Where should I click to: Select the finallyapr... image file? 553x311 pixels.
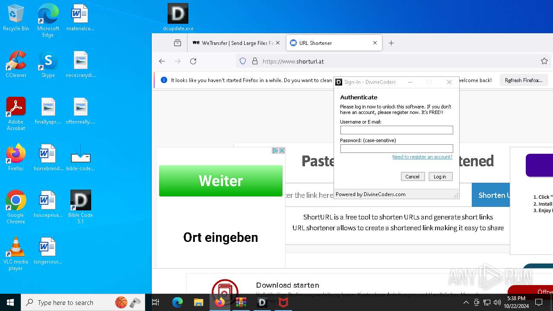coord(48,111)
